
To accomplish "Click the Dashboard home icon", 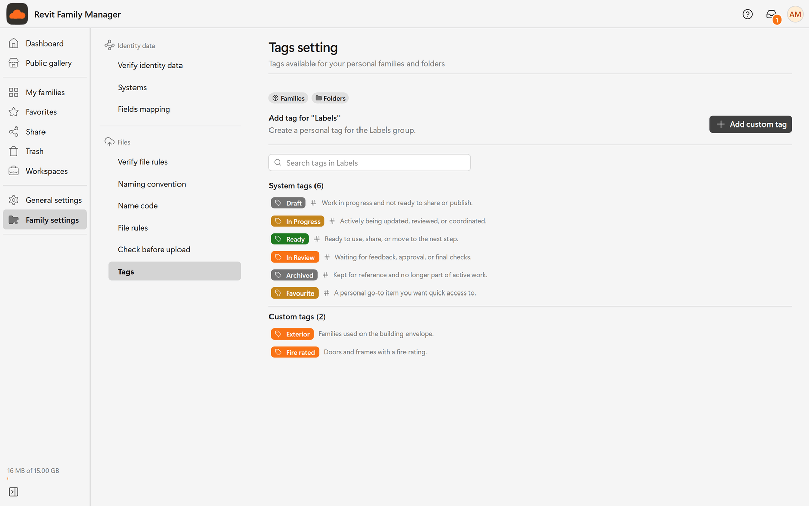I will coord(14,43).
